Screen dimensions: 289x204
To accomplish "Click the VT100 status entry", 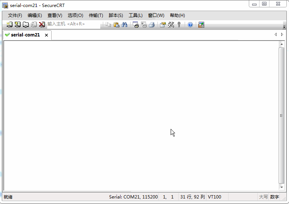I will pyautogui.click(x=215, y=197).
